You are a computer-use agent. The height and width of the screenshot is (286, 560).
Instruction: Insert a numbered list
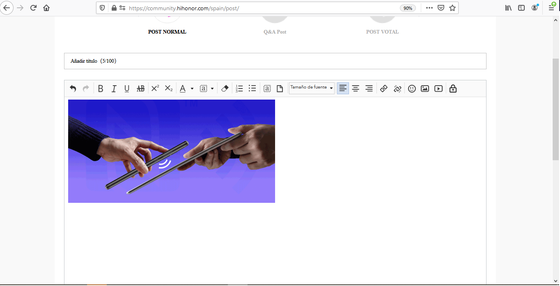click(x=239, y=89)
